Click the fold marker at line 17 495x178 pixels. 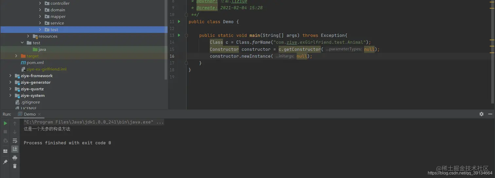coord(186,63)
